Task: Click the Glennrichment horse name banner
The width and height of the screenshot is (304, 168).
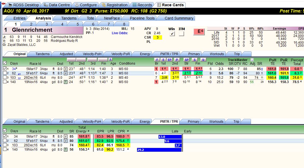Action: (x=44, y=30)
